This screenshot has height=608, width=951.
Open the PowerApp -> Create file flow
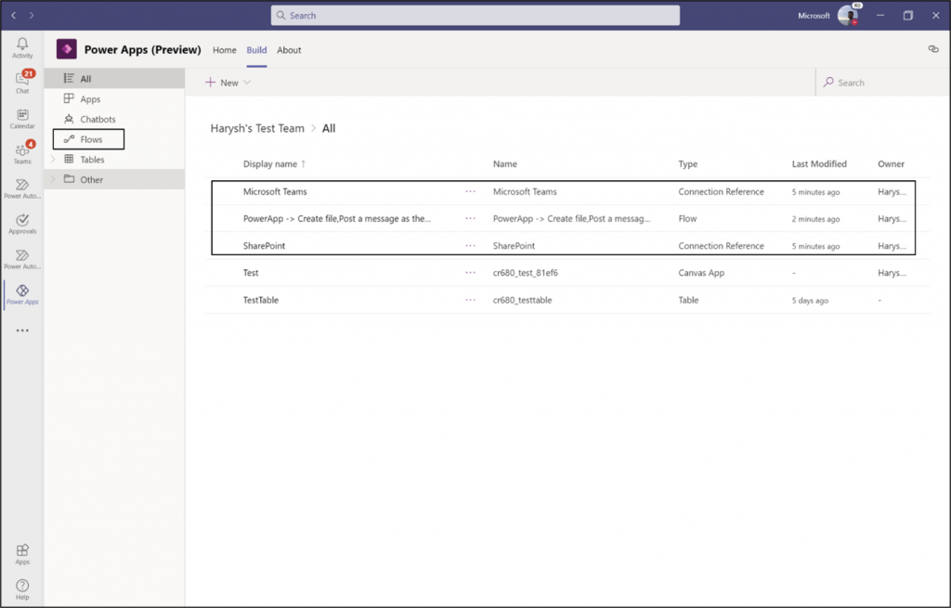(336, 218)
